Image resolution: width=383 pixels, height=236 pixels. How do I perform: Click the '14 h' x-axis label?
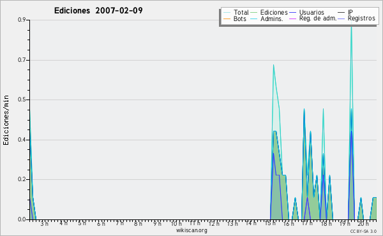pos(251,223)
